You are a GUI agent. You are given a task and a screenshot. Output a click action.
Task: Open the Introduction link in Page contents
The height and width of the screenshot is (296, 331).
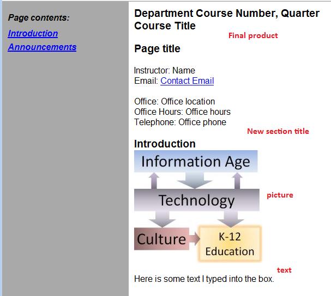33,34
